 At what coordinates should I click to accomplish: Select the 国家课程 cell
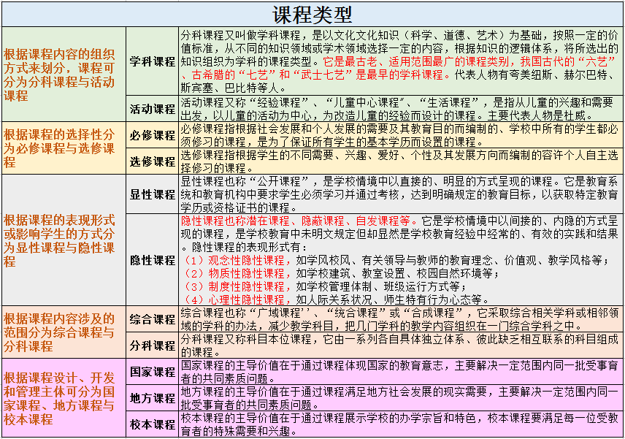click(x=153, y=371)
